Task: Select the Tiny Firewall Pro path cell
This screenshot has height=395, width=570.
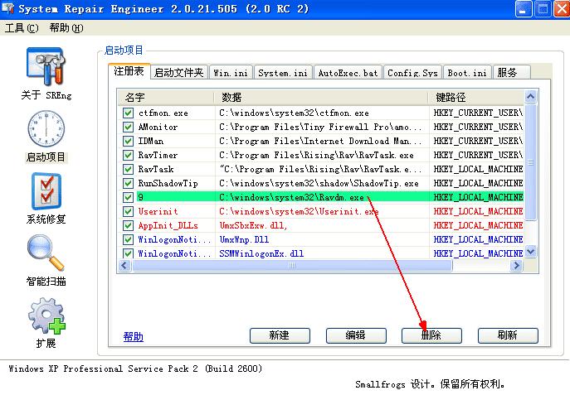Action: (x=322, y=127)
